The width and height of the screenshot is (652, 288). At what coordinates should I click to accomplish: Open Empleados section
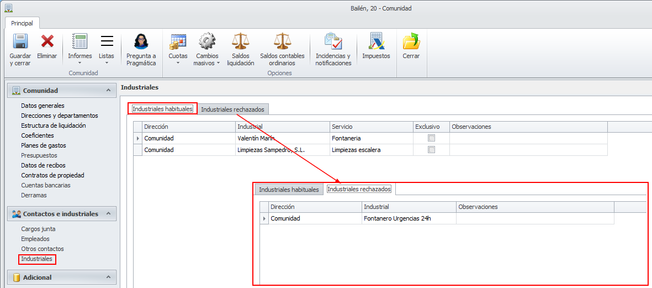(x=35, y=239)
